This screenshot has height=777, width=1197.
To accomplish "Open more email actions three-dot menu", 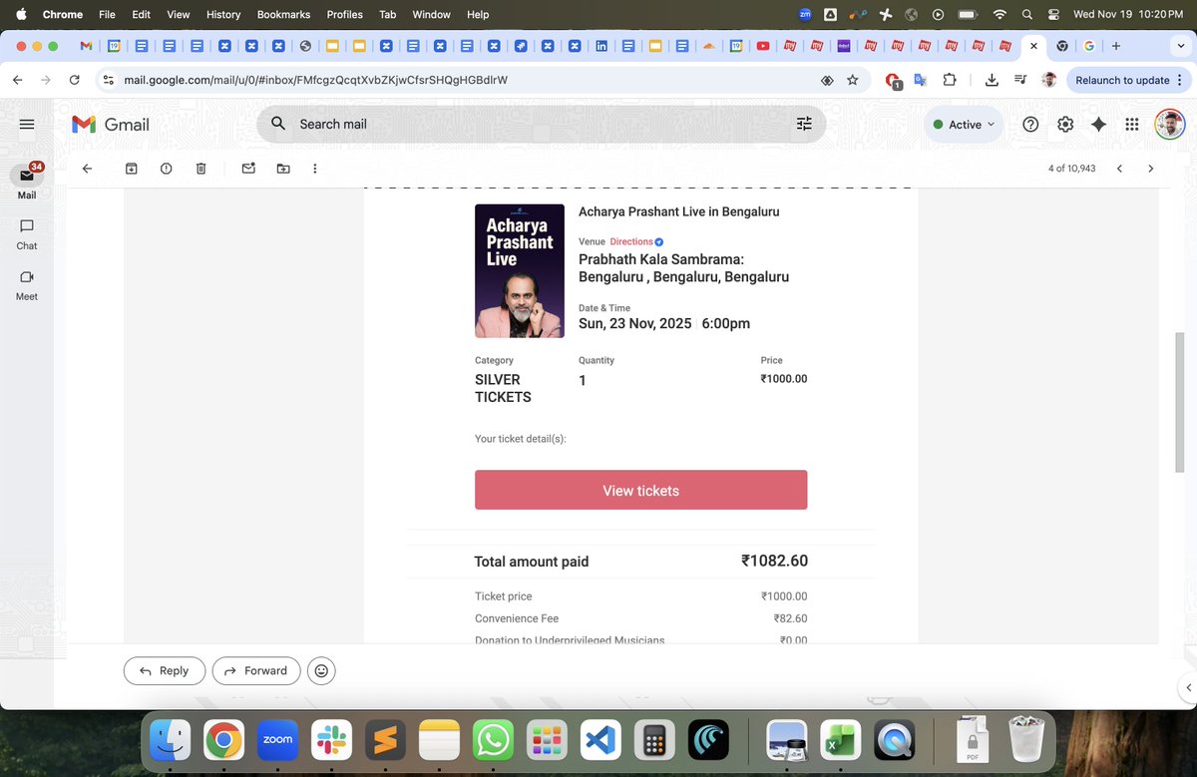I will click(315, 169).
